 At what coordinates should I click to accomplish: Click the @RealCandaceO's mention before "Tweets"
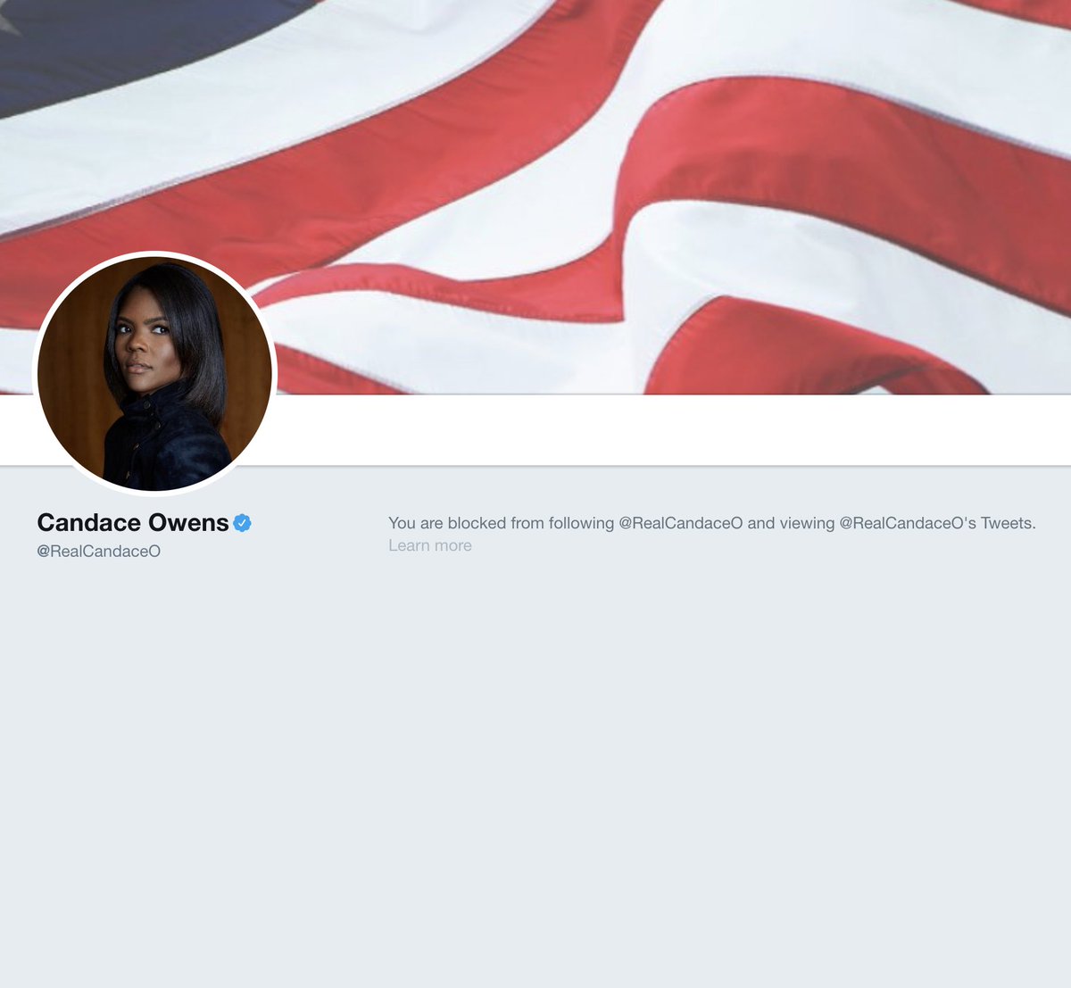pyautogui.click(x=908, y=523)
